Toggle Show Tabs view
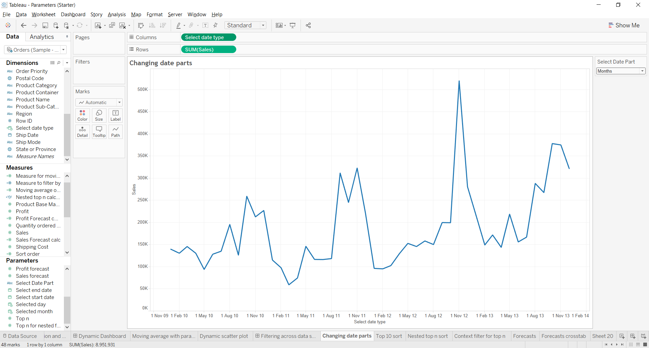This screenshot has width=649, height=348. coord(645,345)
